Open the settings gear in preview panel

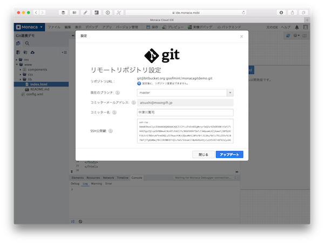click(296, 36)
